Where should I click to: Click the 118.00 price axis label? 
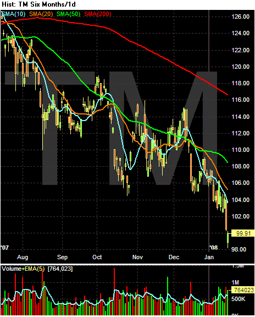click(240, 83)
